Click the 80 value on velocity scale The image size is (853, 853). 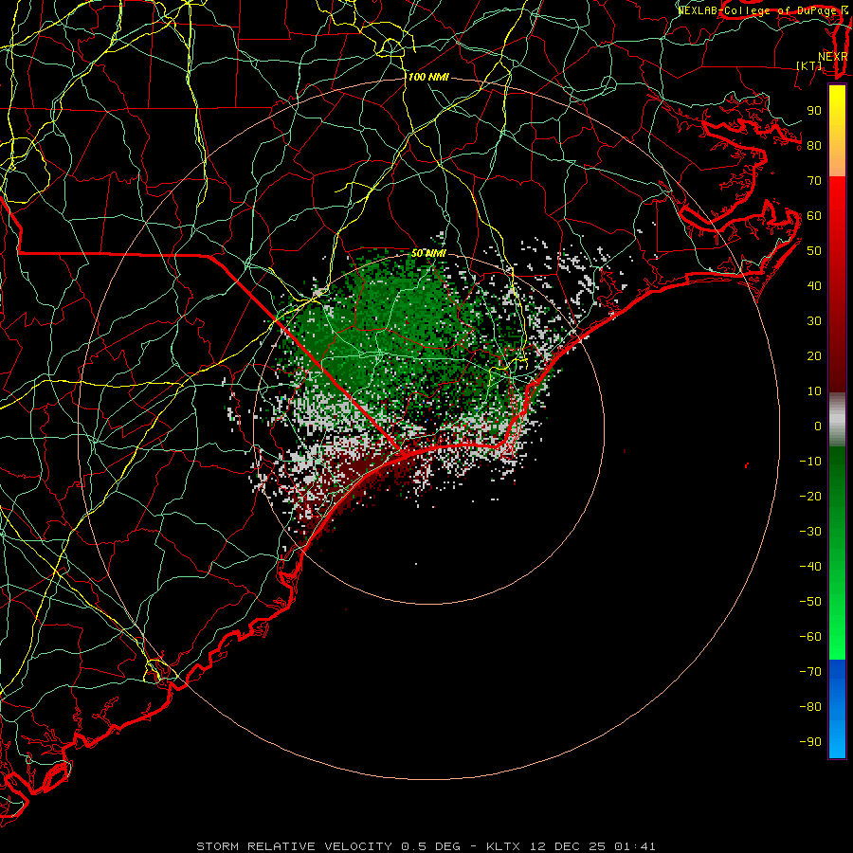pos(814,145)
